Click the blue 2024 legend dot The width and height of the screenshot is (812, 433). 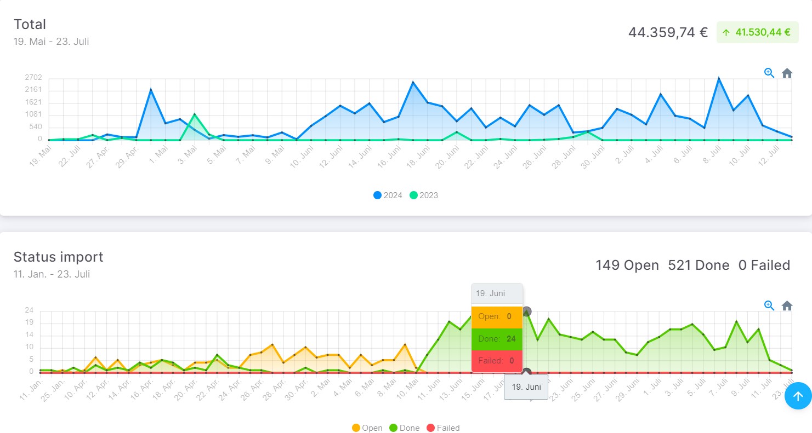pos(377,195)
